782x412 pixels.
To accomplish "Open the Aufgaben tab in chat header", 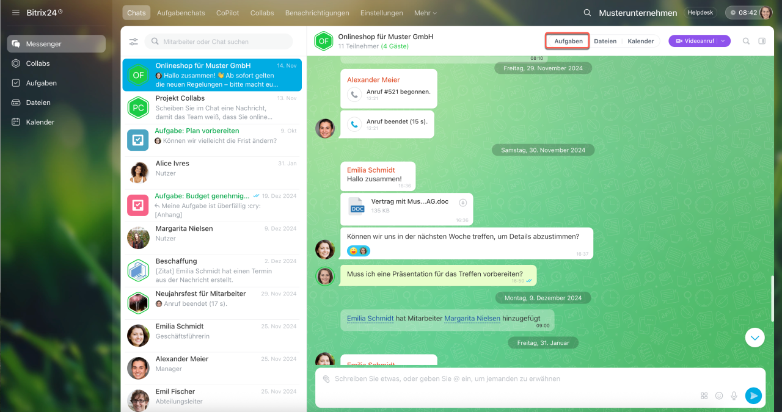I will (568, 41).
